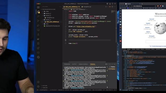Select data_and_validate.py in Explorer tree
Screen dimensions: 166x93
coord(53,22)
